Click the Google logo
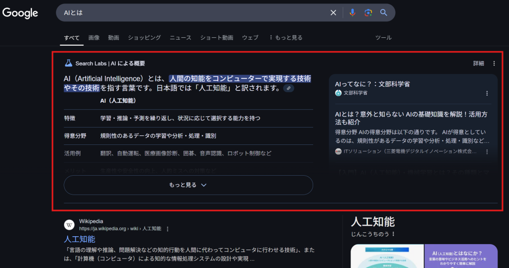This screenshot has height=268, width=509. 20,13
